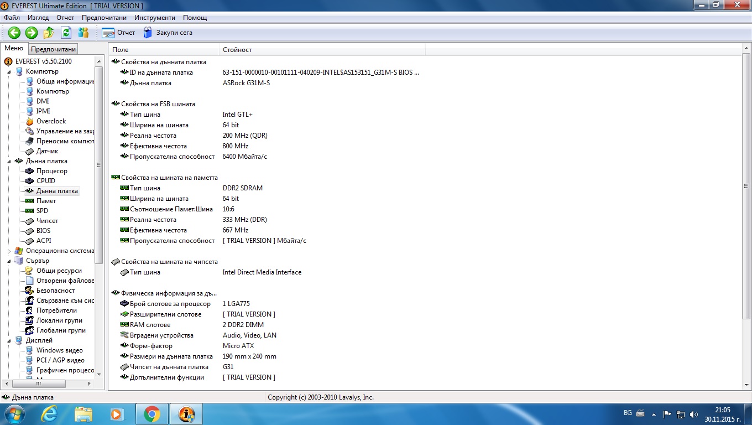Open the Помощ menu
The height and width of the screenshot is (425, 752).
tap(195, 18)
